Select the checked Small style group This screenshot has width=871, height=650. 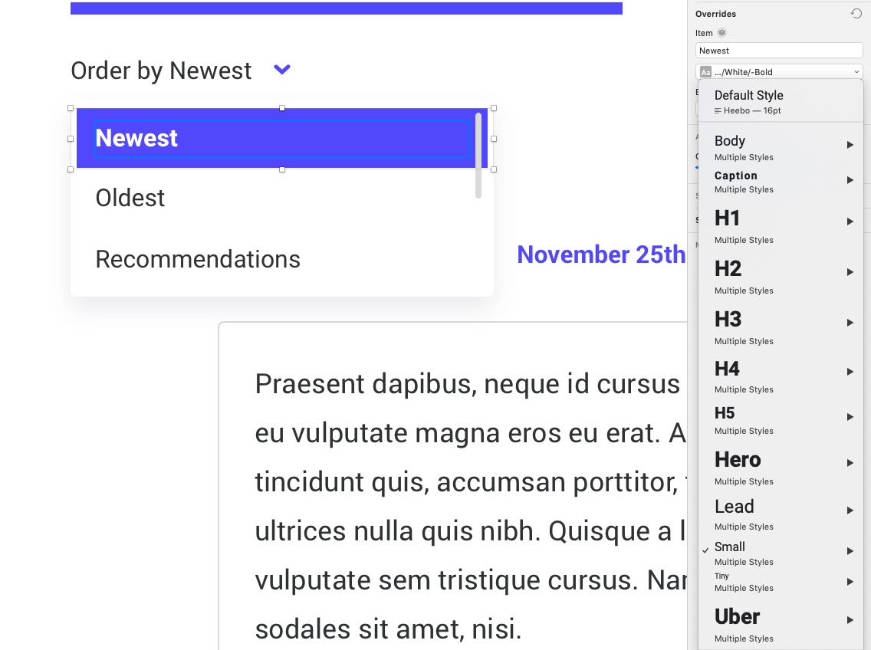[781, 553]
